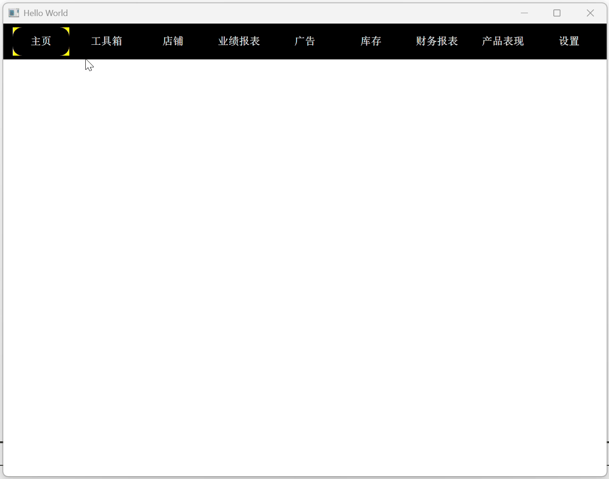Open the 业绩报表 tab
The height and width of the screenshot is (479, 609).
coord(239,41)
